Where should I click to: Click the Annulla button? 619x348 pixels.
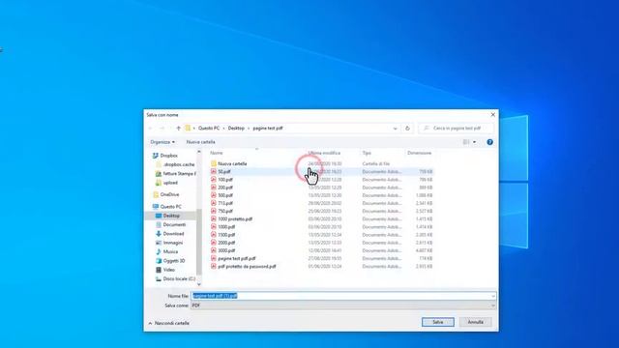(x=475, y=322)
